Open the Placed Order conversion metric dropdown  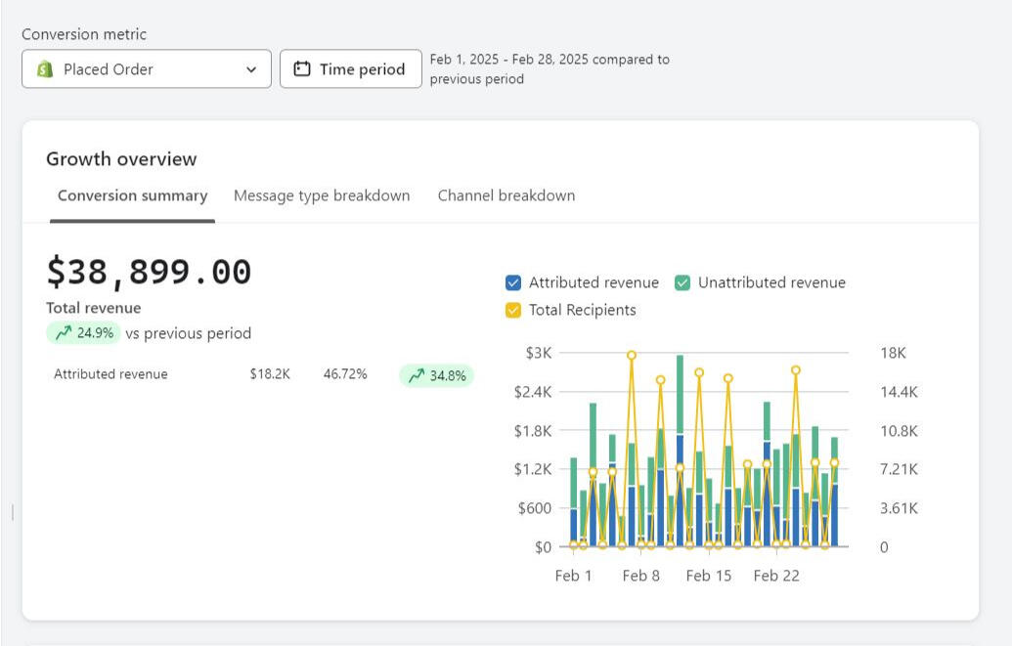click(x=147, y=69)
